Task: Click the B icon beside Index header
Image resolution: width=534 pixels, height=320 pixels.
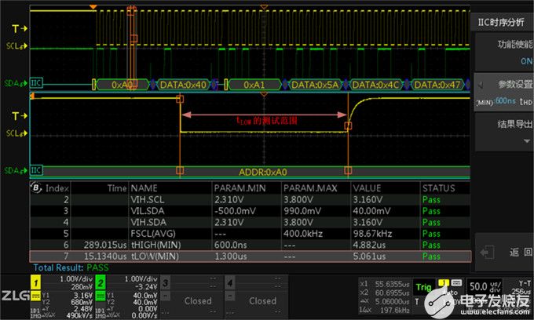Action: pyautogui.click(x=35, y=188)
